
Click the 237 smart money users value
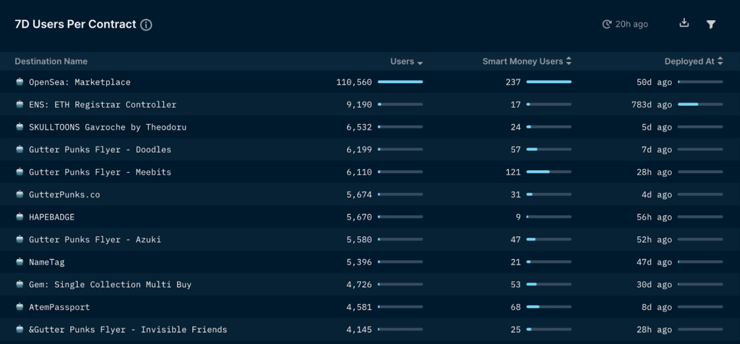tap(513, 82)
